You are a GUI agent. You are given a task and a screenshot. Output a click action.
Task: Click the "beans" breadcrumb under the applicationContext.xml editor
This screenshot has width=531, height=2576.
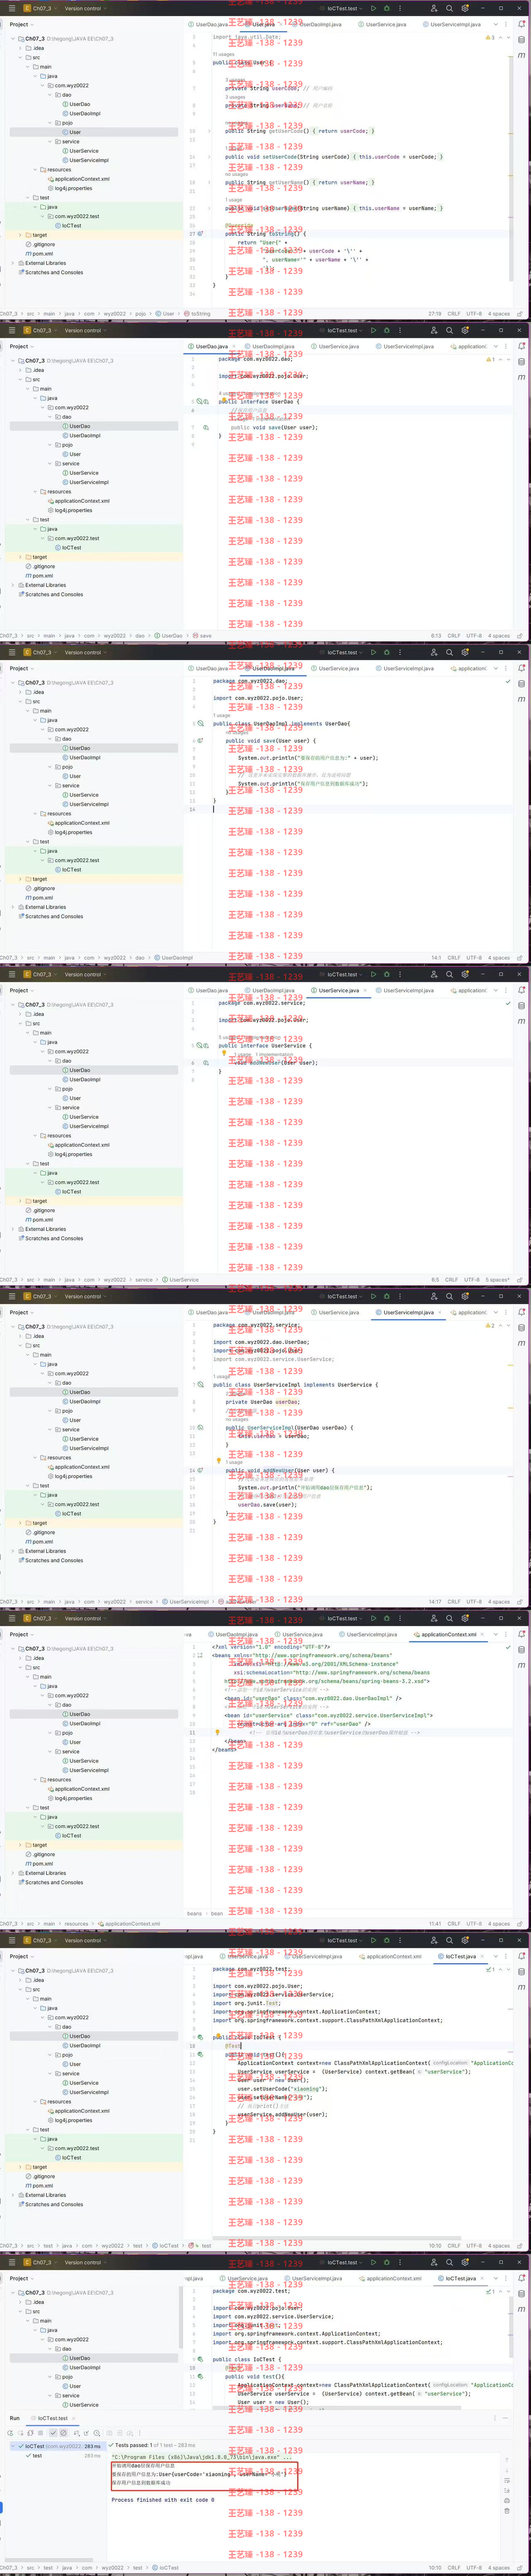click(x=194, y=1913)
